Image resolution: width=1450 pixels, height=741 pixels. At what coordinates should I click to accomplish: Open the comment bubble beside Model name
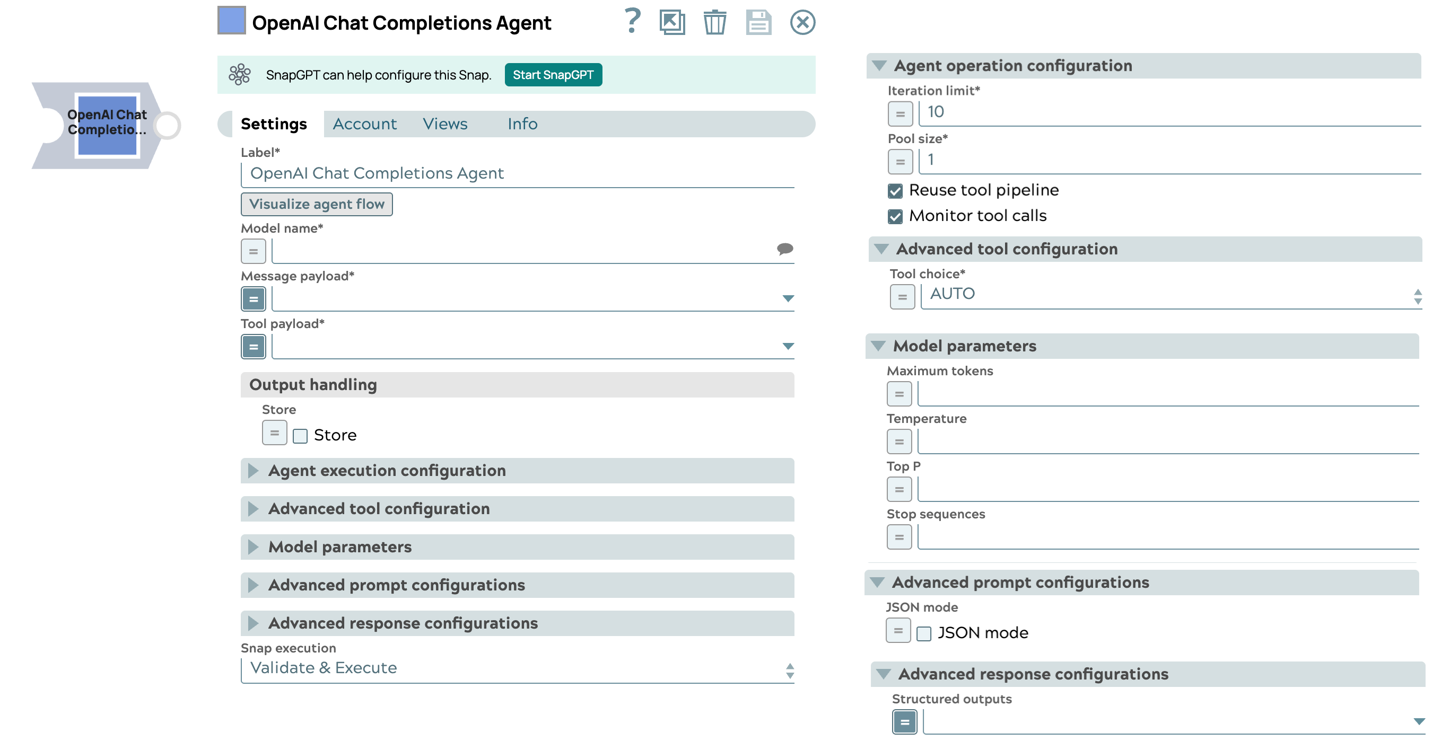click(x=786, y=249)
